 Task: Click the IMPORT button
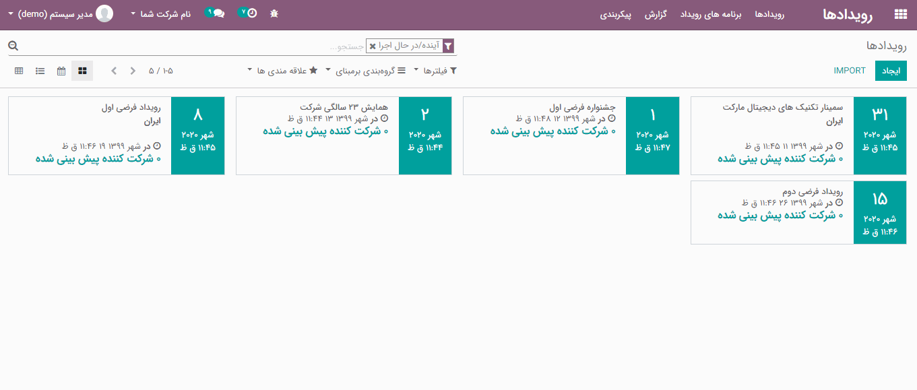[x=850, y=71]
